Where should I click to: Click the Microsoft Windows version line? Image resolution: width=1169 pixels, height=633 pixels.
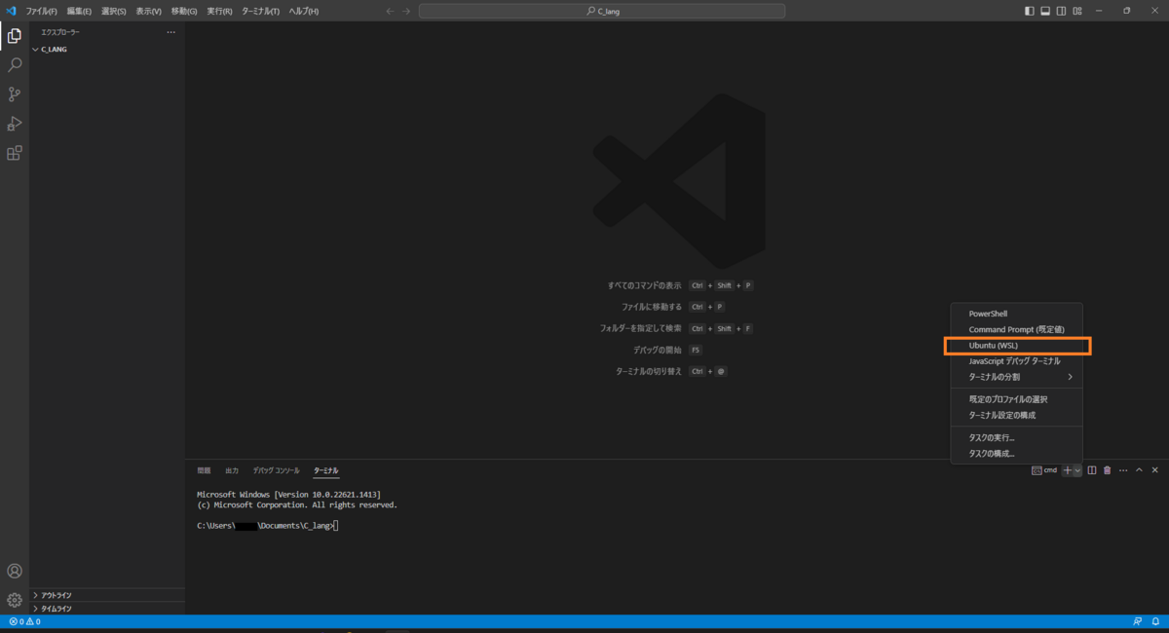click(x=288, y=495)
